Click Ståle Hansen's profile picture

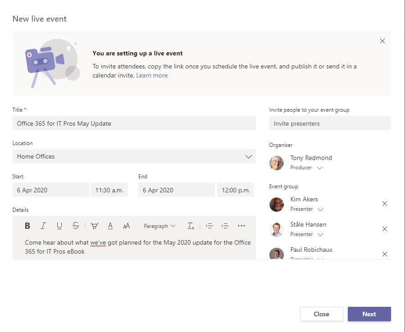[x=276, y=229]
